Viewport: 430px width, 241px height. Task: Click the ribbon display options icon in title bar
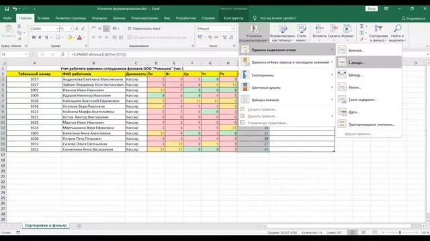pyautogui.click(x=386, y=9)
